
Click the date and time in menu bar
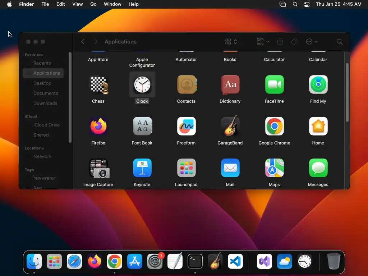(339, 4)
